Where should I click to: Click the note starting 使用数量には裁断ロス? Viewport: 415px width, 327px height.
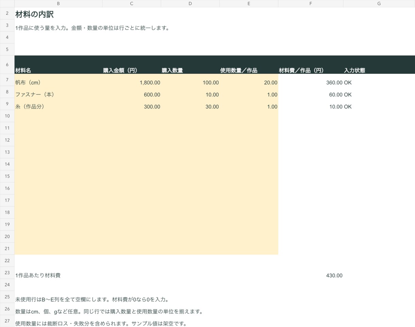tap(101, 323)
